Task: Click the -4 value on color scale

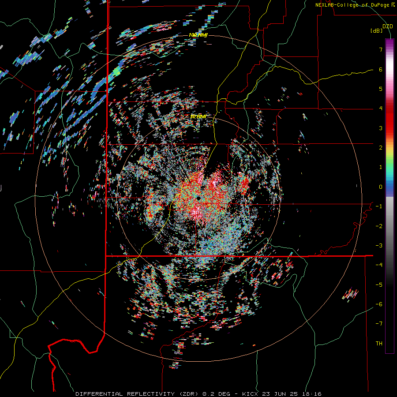Action: click(x=379, y=265)
